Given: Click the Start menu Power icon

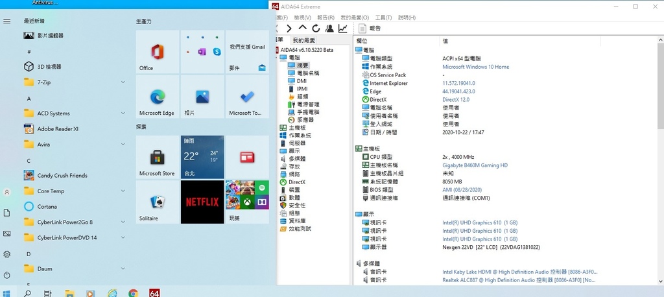Looking at the screenshot, I should click(6, 275).
